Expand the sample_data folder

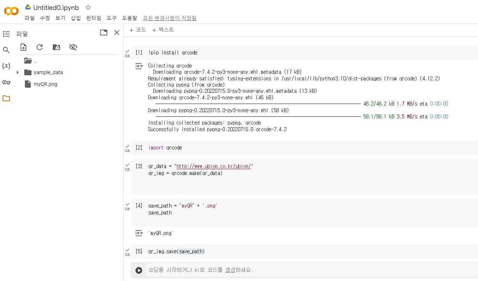coord(18,72)
